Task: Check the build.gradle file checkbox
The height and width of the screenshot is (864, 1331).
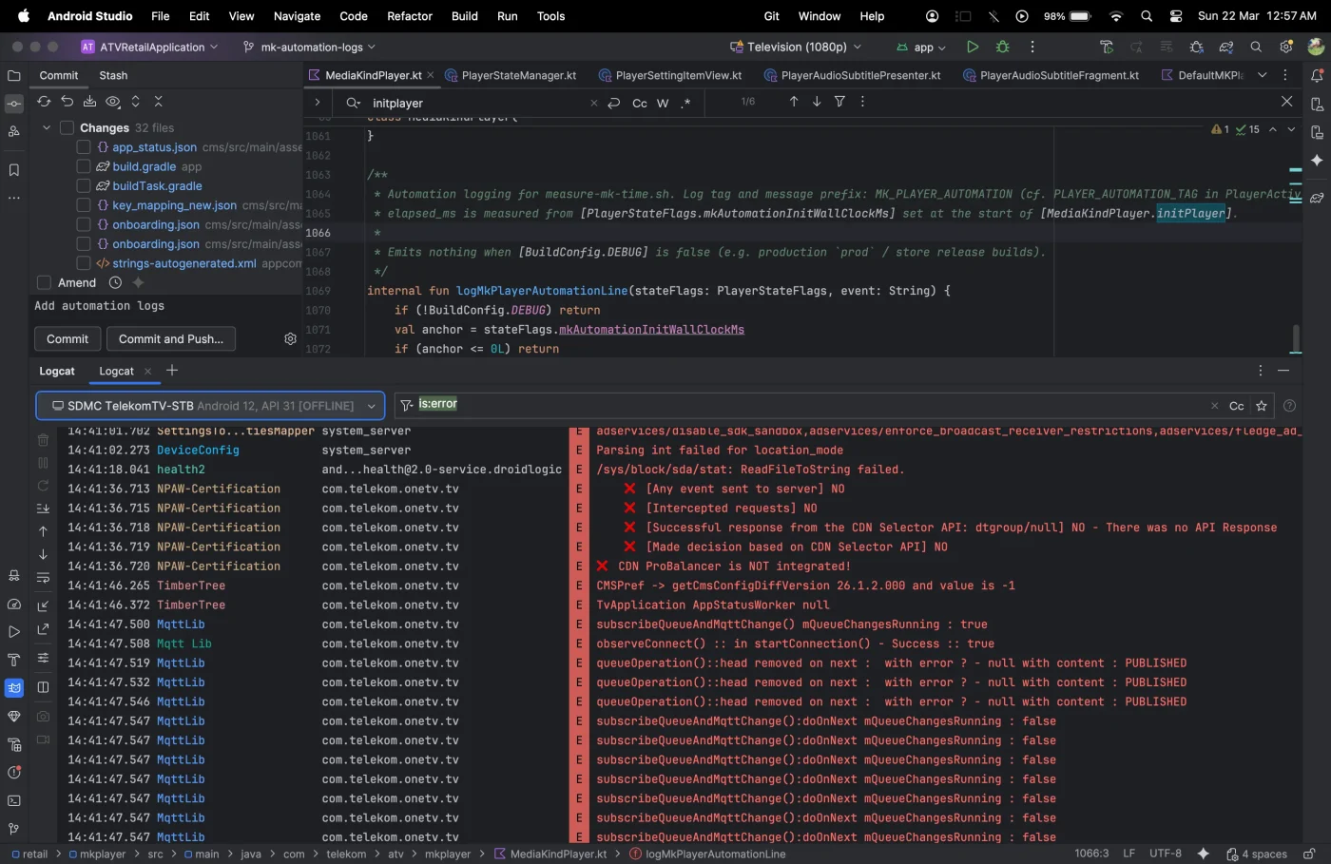Action: [84, 166]
